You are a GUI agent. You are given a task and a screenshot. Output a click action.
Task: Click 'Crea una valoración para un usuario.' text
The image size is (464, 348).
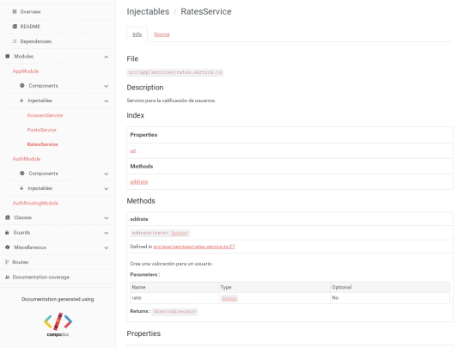pyautogui.click(x=171, y=264)
